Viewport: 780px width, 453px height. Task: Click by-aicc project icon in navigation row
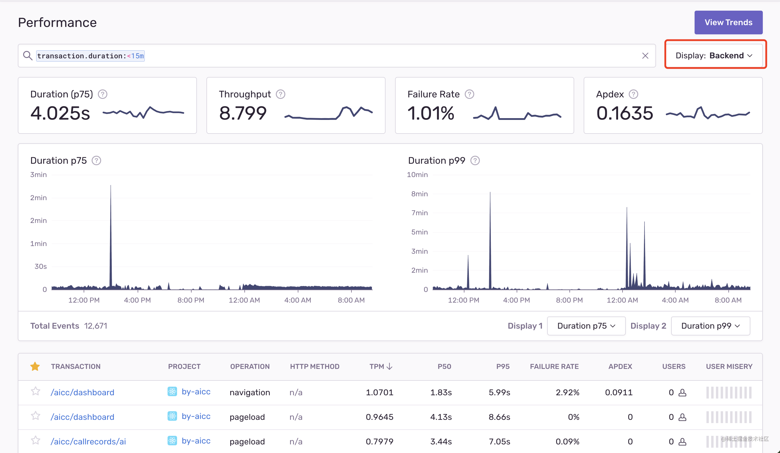click(x=172, y=391)
